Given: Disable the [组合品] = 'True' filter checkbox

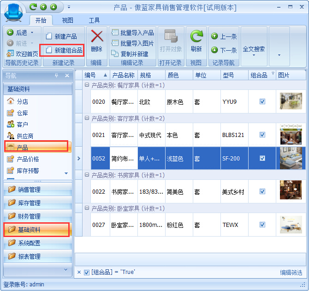Looking at the screenshot, I should pyautogui.click(x=87, y=272).
